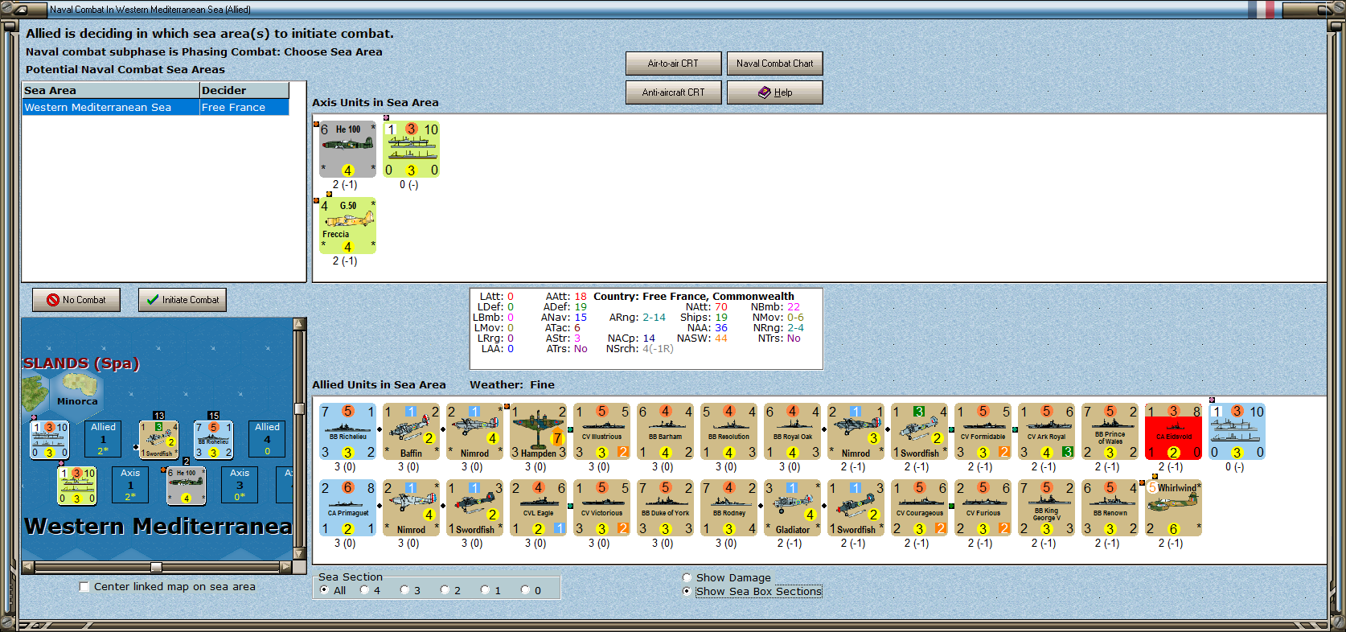The image size is (1346, 632).
Task: Select the Baffin aircraft unit
Action: click(x=411, y=432)
